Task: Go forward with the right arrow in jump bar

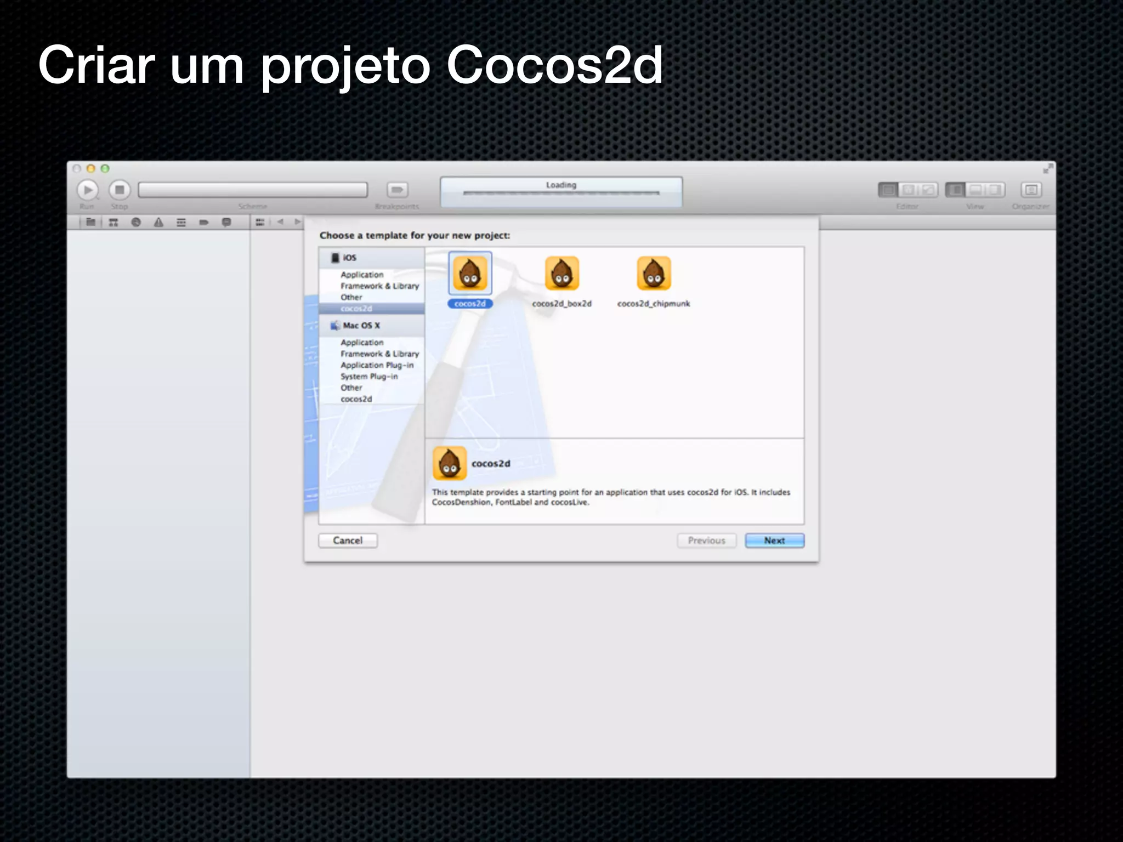Action: [297, 221]
